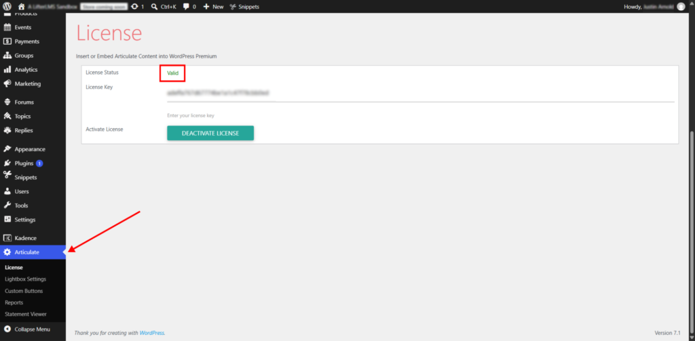The height and width of the screenshot is (341, 695).
Task: Click the License Key label
Action: (99, 87)
